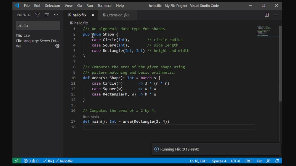Click the EXTENSI... panel title
Image resolution: width=296 pixels, height=166 pixels.
(24, 15)
